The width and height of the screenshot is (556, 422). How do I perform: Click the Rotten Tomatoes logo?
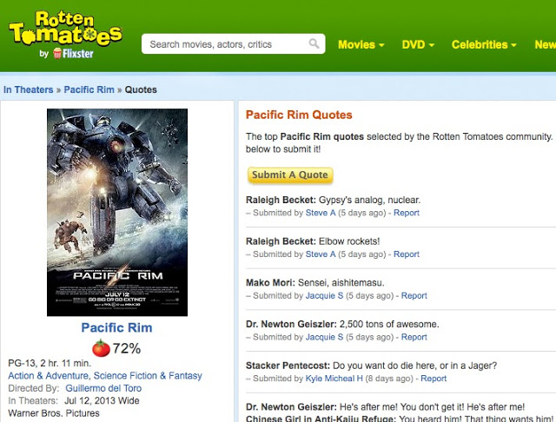tap(65, 30)
